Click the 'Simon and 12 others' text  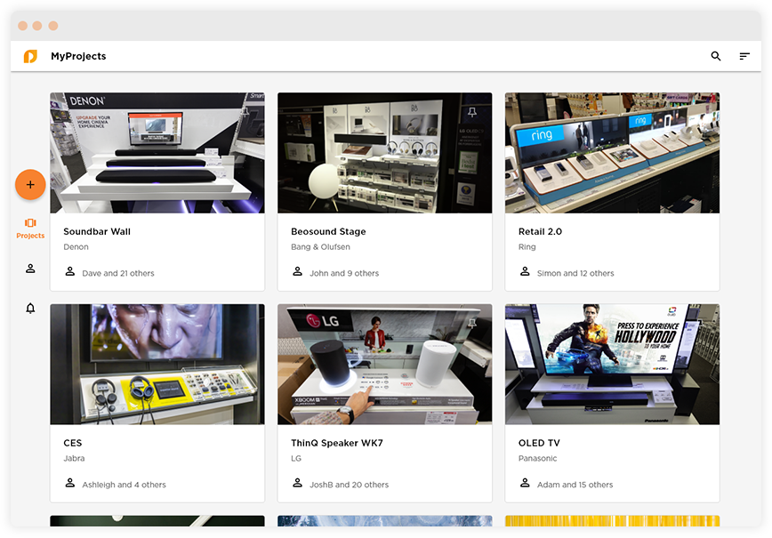575,273
